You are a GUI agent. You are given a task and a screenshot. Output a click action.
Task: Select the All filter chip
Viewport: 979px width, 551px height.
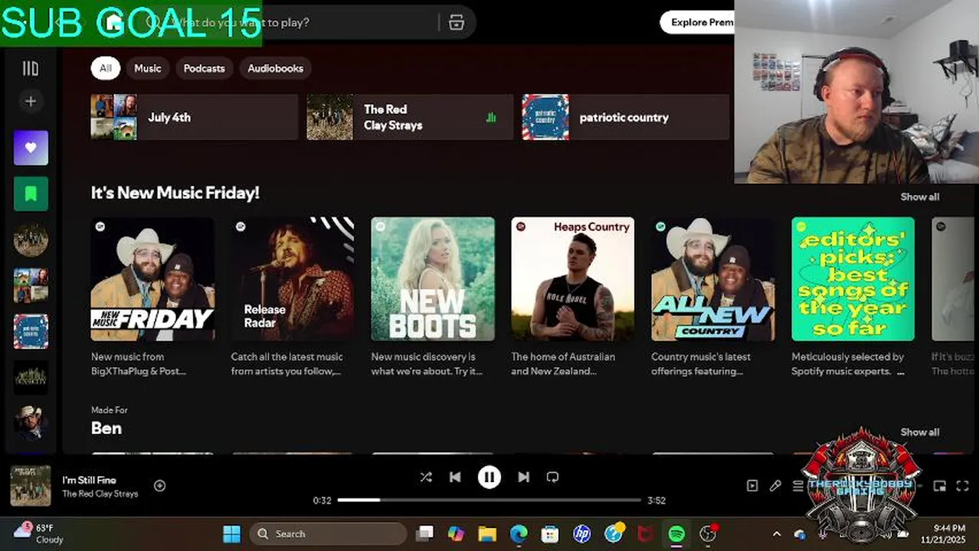pos(106,68)
